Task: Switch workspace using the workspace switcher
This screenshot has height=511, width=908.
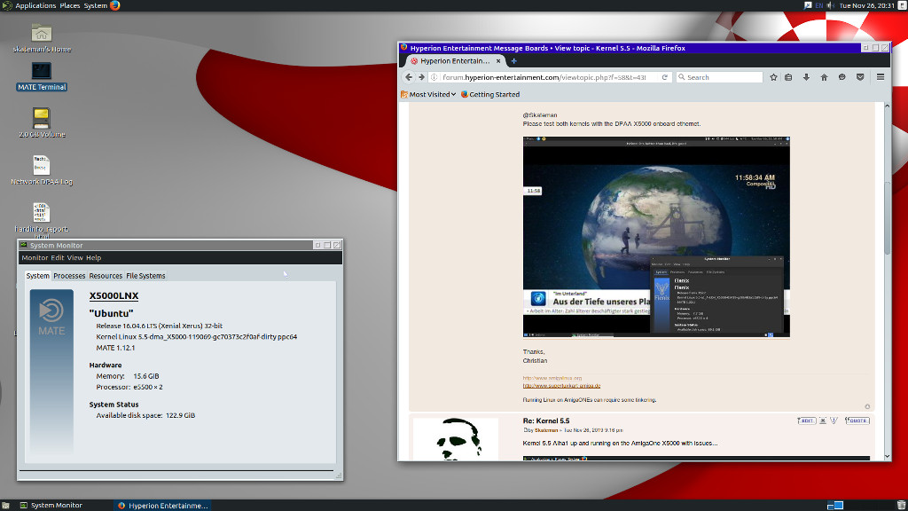Action: (835, 505)
